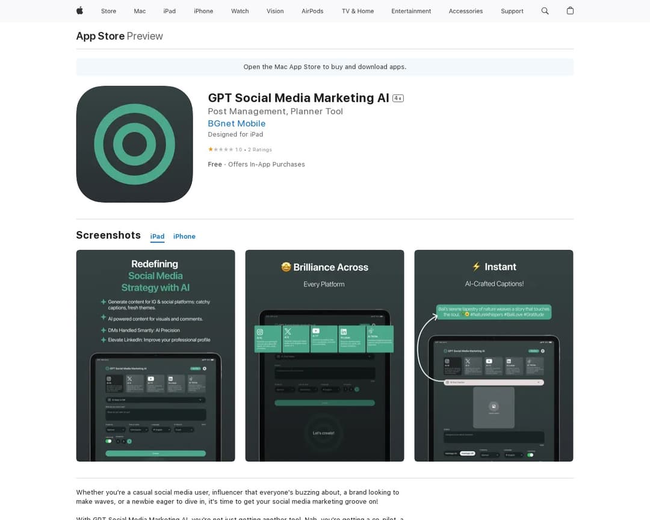This screenshot has height=520, width=650.
Task: Choose the AI LinkedIn platform icon
Action: (x=170, y=378)
